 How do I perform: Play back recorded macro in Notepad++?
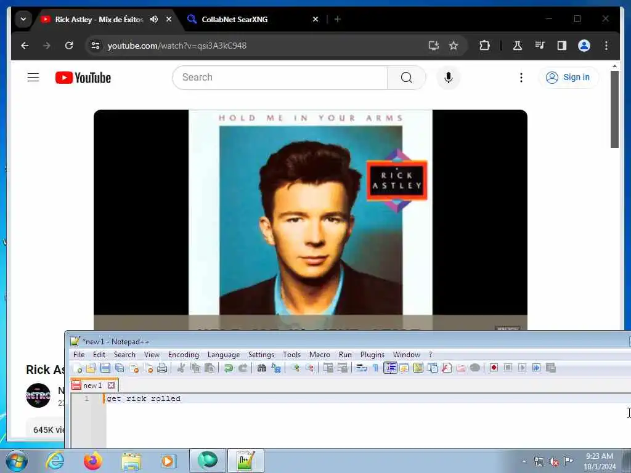pos(523,368)
